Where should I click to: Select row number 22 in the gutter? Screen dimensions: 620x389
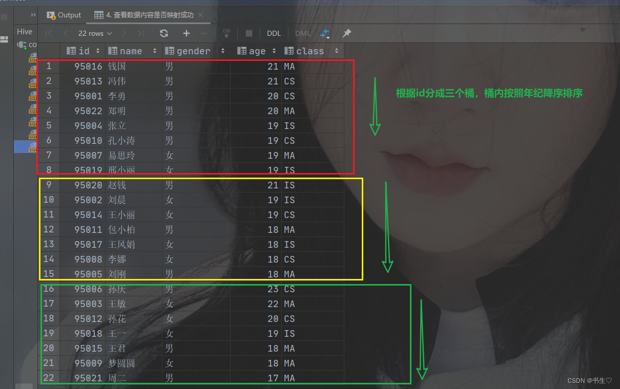tap(49, 378)
